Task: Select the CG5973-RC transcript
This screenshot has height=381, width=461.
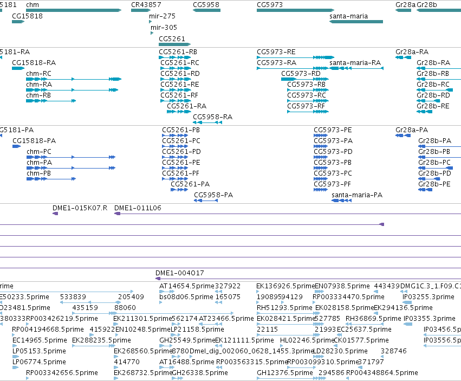Action: (x=308, y=101)
